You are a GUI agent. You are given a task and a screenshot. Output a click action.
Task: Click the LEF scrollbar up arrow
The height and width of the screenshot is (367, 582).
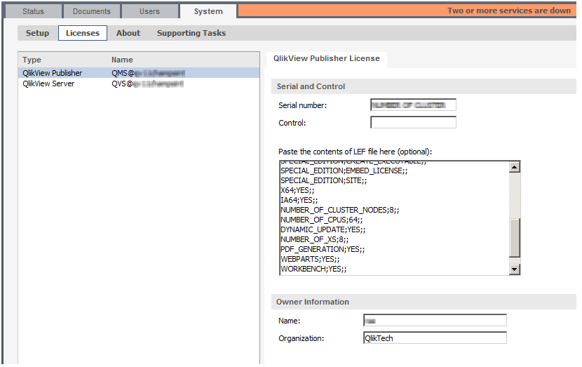point(515,167)
